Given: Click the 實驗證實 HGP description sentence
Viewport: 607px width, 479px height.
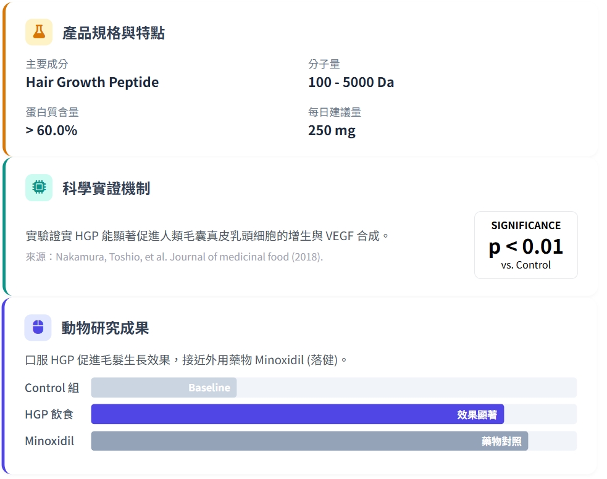Looking at the screenshot, I should (x=207, y=236).
